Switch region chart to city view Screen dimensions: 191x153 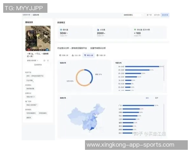coord(157,98)
